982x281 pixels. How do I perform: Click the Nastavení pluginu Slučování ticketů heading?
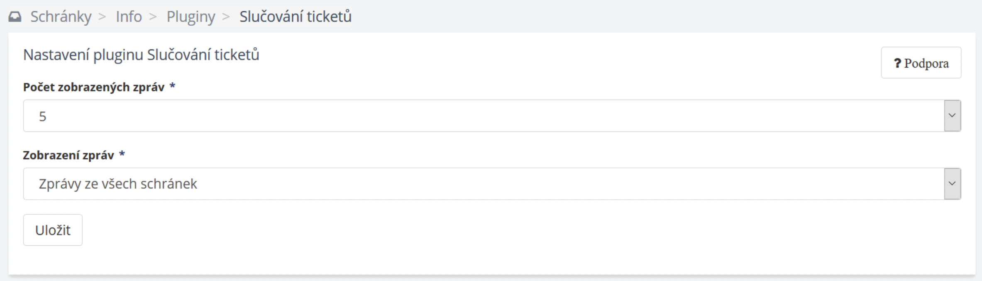point(141,55)
